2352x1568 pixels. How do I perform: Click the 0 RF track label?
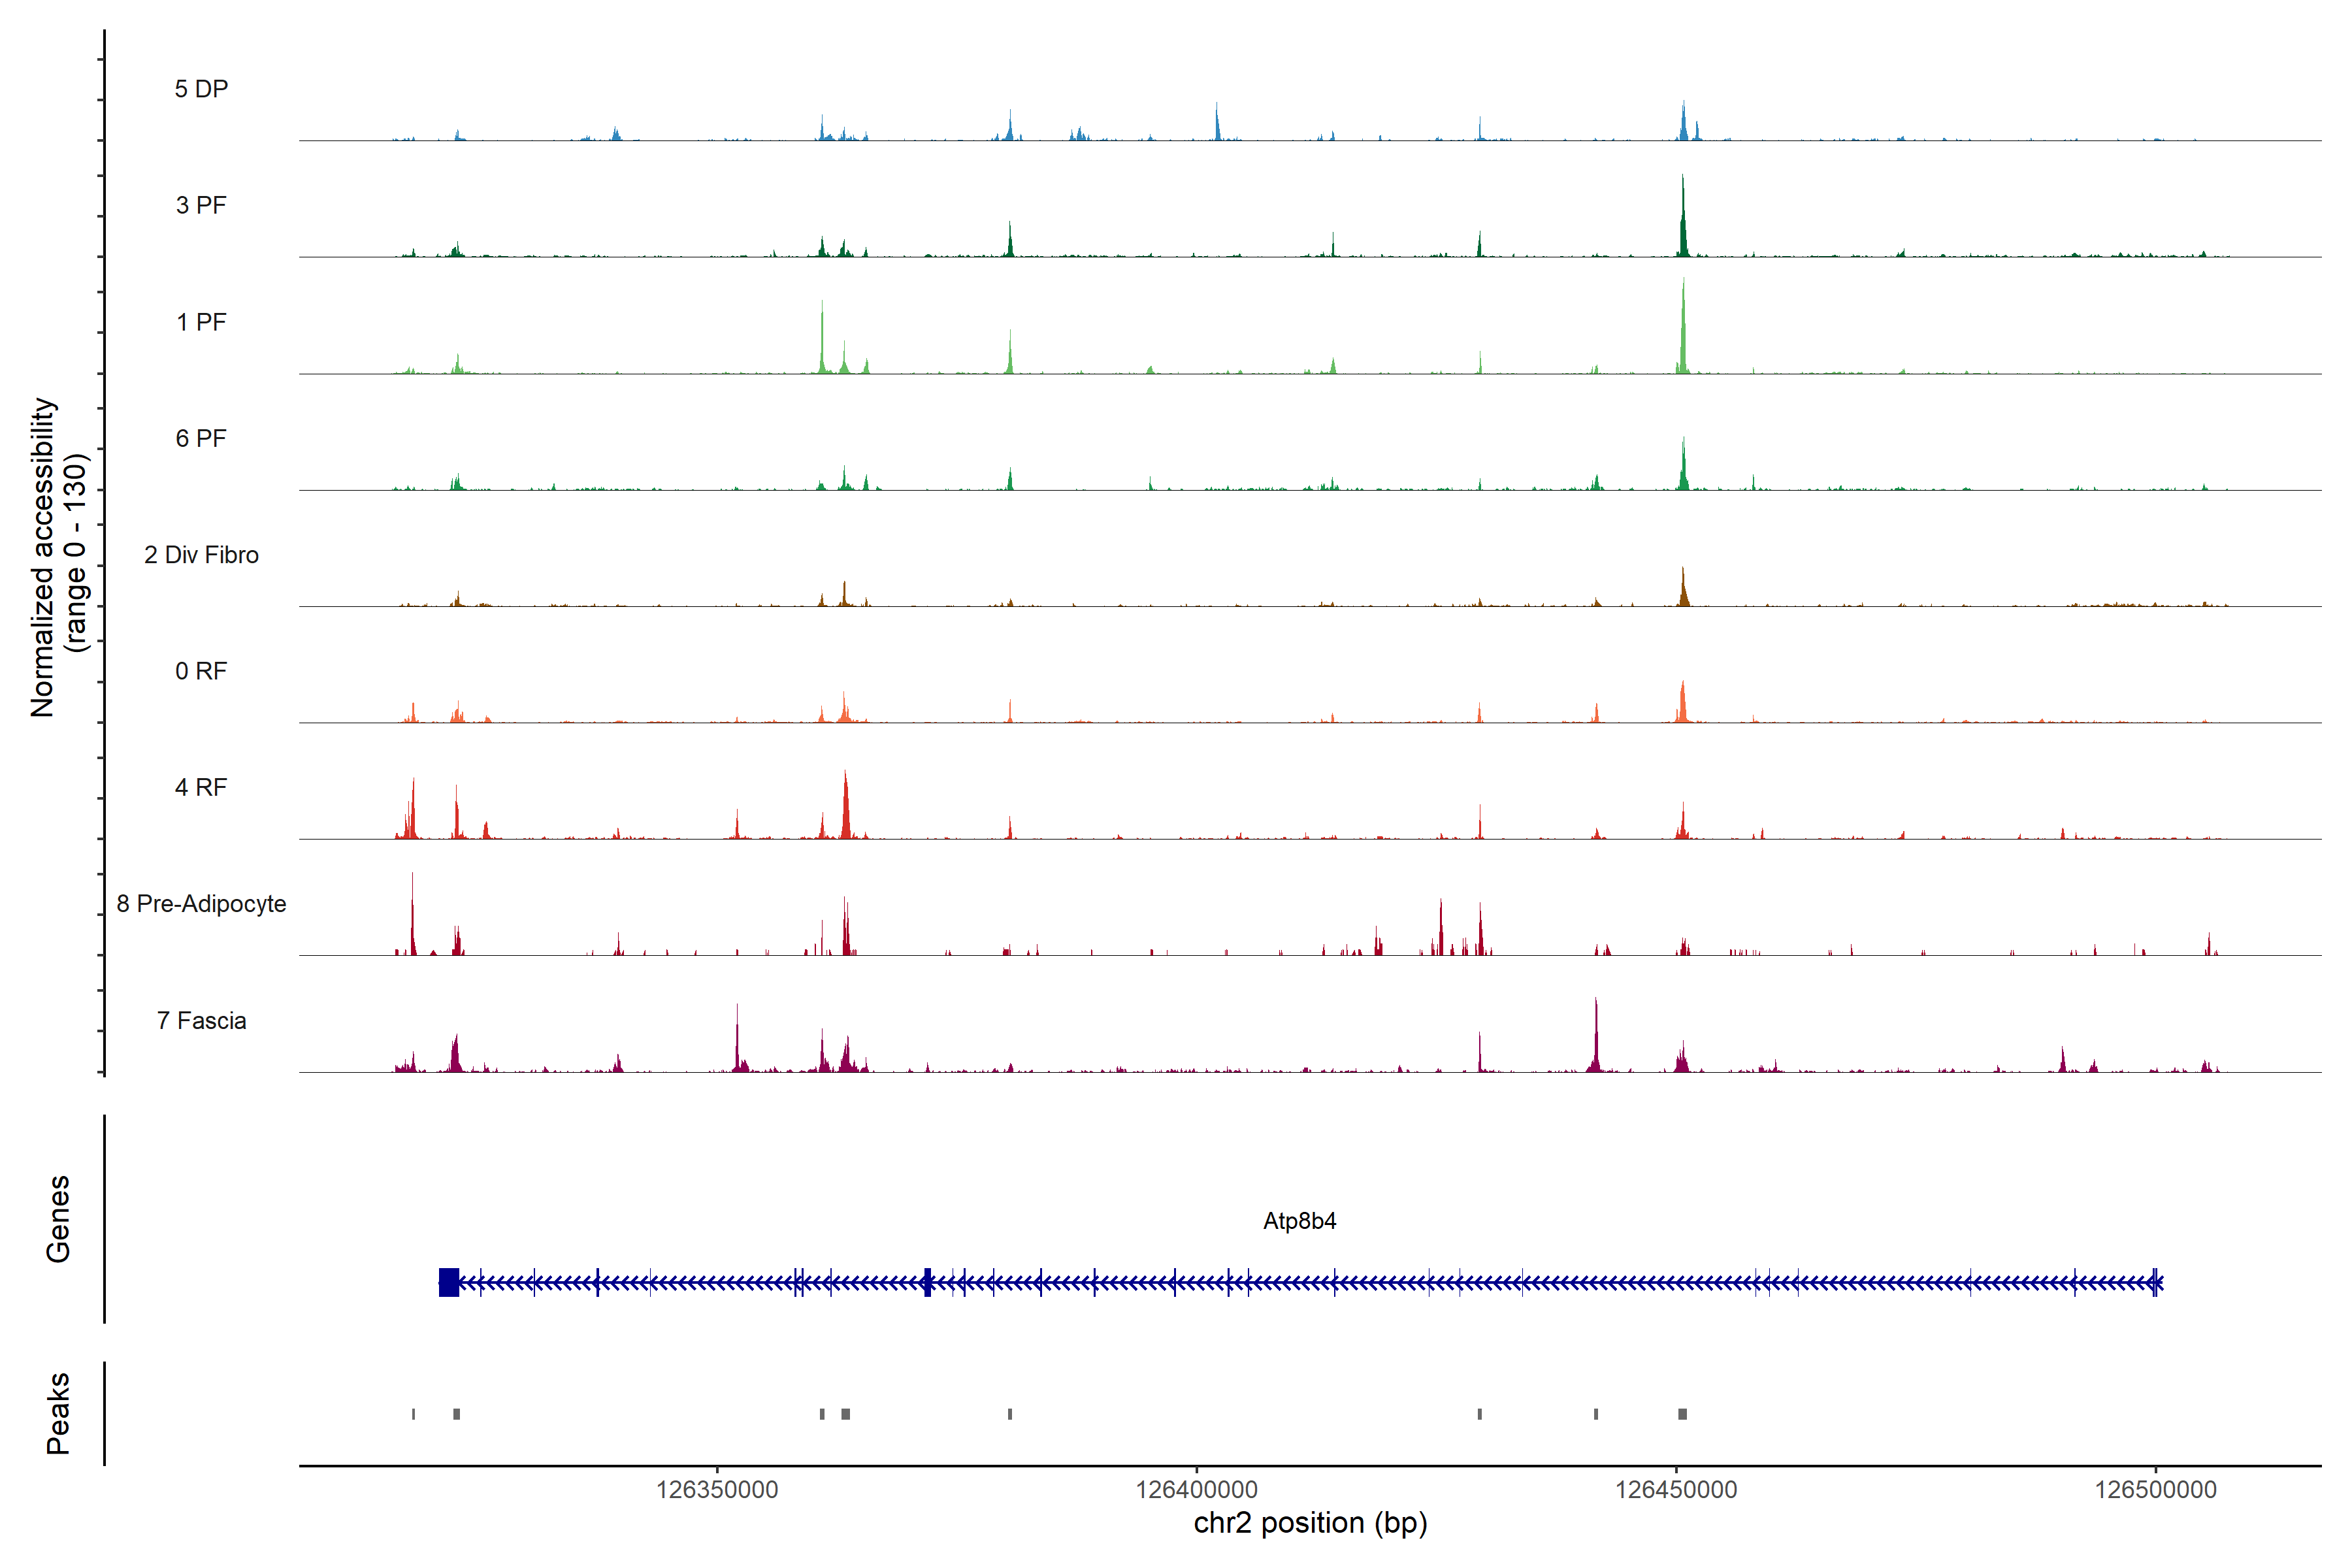pos(201,671)
